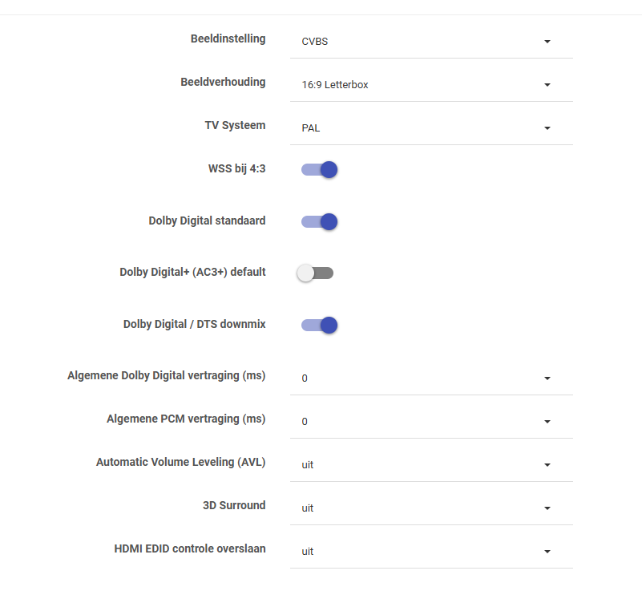Click the Dolby Digital vertraging arrow icon
This screenshot has width=642, height=599.
pos(547,378)
